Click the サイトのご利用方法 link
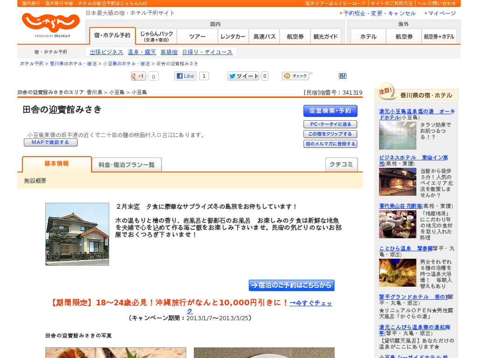Screen dimensions: 478x358 pos(392,3)
